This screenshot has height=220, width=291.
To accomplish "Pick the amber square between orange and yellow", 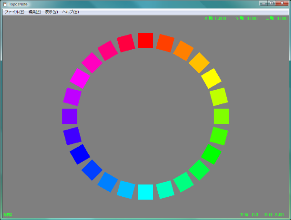I will 199,63.
